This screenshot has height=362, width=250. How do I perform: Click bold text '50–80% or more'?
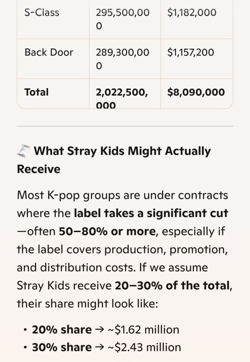click(107, 231)
